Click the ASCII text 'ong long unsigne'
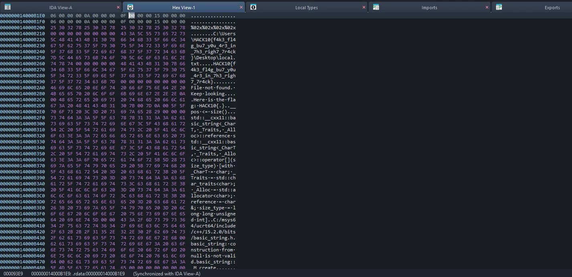The height and width of the screenshot is (277, 572). coord(213,214)
